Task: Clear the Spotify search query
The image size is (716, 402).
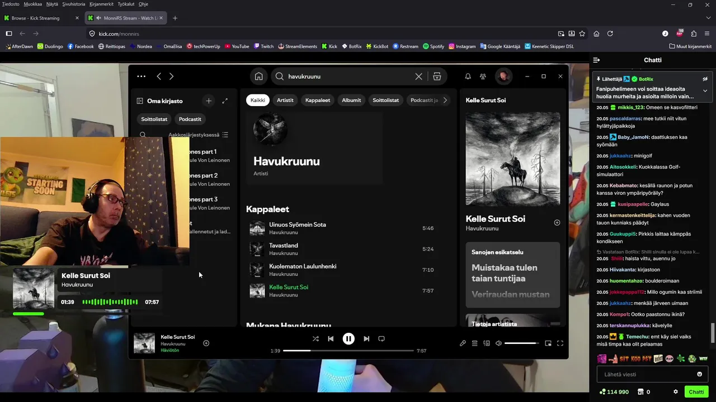Action: click(x=418, y=76)
